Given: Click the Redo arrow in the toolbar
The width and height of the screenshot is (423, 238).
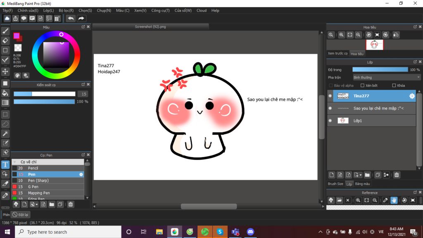Looking at the screenshot, I should pyautogui.click(x=81, y=18).
